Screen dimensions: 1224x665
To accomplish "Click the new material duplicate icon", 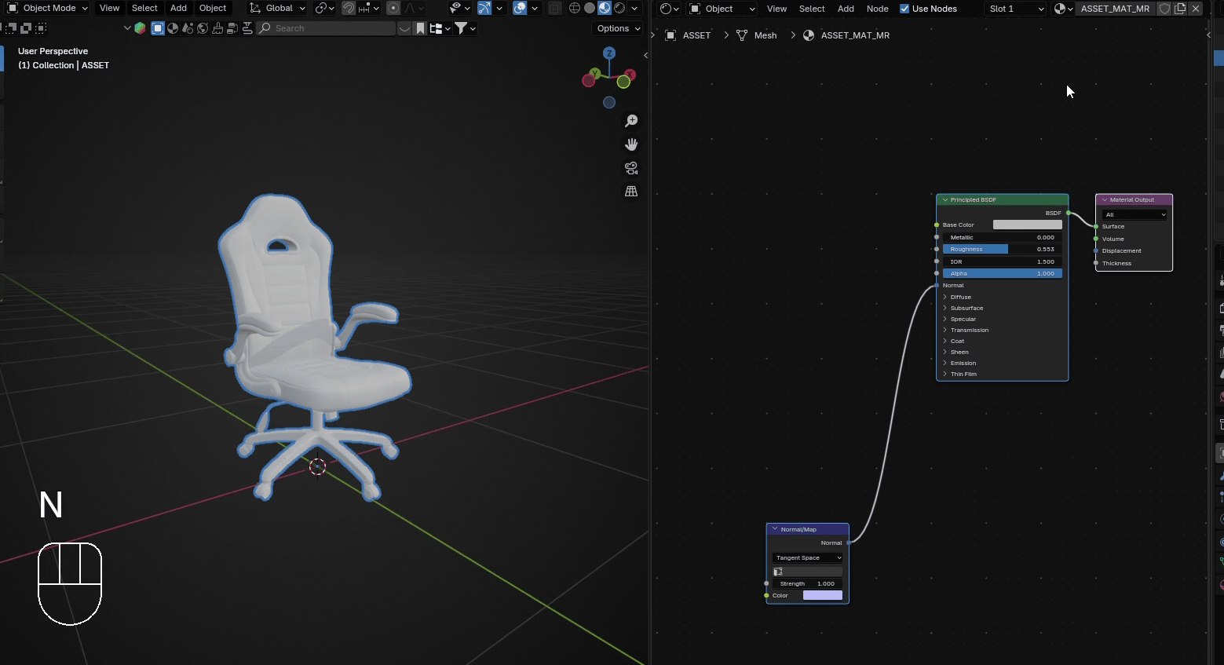I will [x=1180, y=9].
